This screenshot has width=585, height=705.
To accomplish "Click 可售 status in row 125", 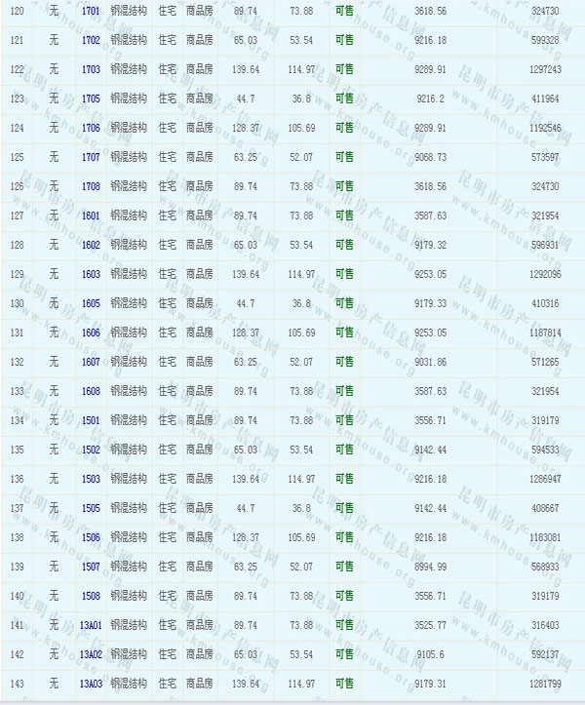I will click(x=344, y=157).
